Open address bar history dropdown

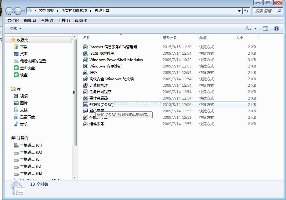tap(239, 11)
